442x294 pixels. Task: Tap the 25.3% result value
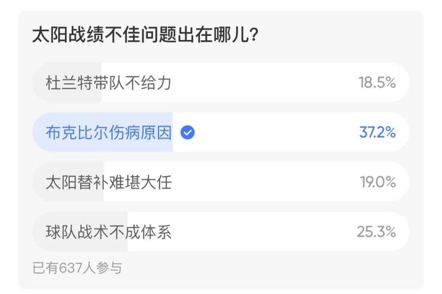(x=376, y=232)
